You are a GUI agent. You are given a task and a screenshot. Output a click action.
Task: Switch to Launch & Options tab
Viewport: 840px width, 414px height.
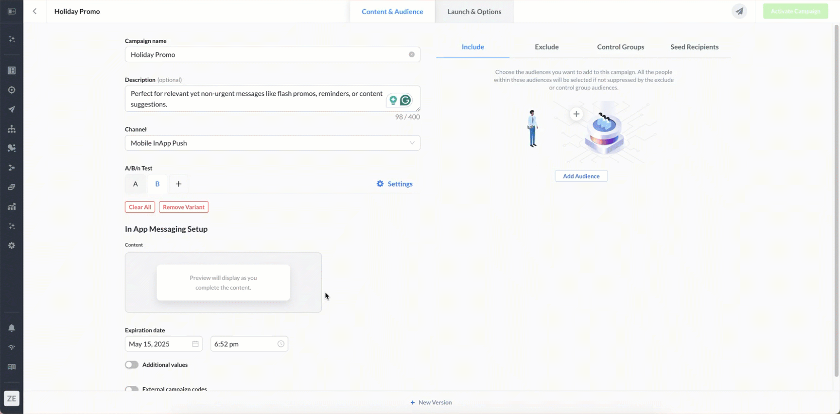tap(474, 12)
